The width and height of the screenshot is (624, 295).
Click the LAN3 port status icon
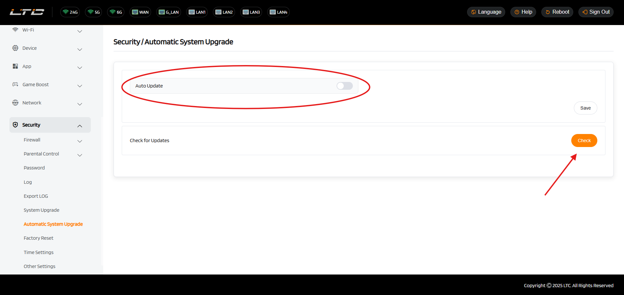click(251, 12)
